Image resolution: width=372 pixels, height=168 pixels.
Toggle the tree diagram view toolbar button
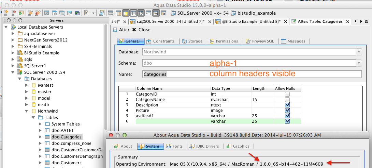[156, 13]
